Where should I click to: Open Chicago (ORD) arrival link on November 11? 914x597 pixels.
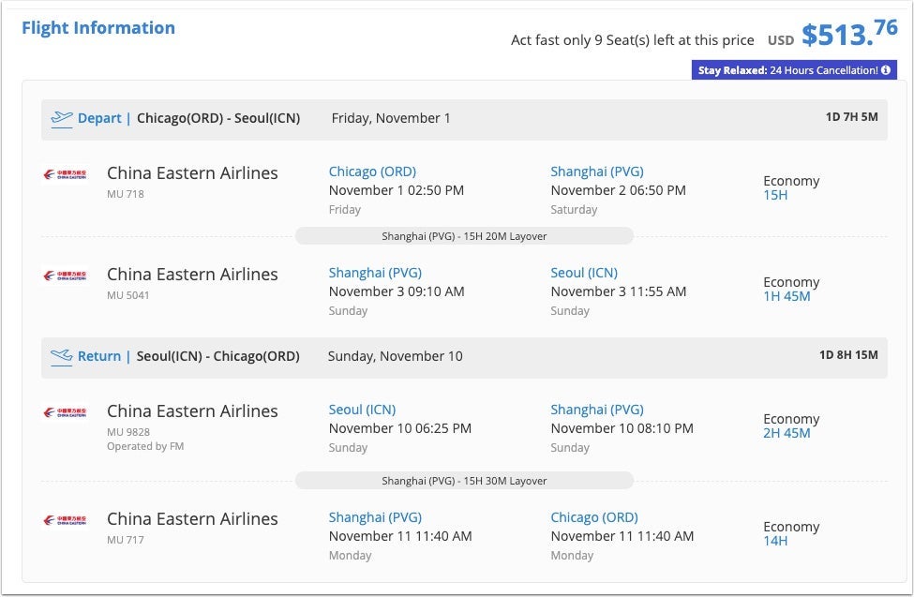point(594,517)
